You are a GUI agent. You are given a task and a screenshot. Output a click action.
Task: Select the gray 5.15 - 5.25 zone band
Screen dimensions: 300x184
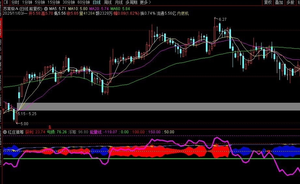point(158,107)
